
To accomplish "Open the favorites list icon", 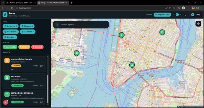I will click(x=179, y=8).
